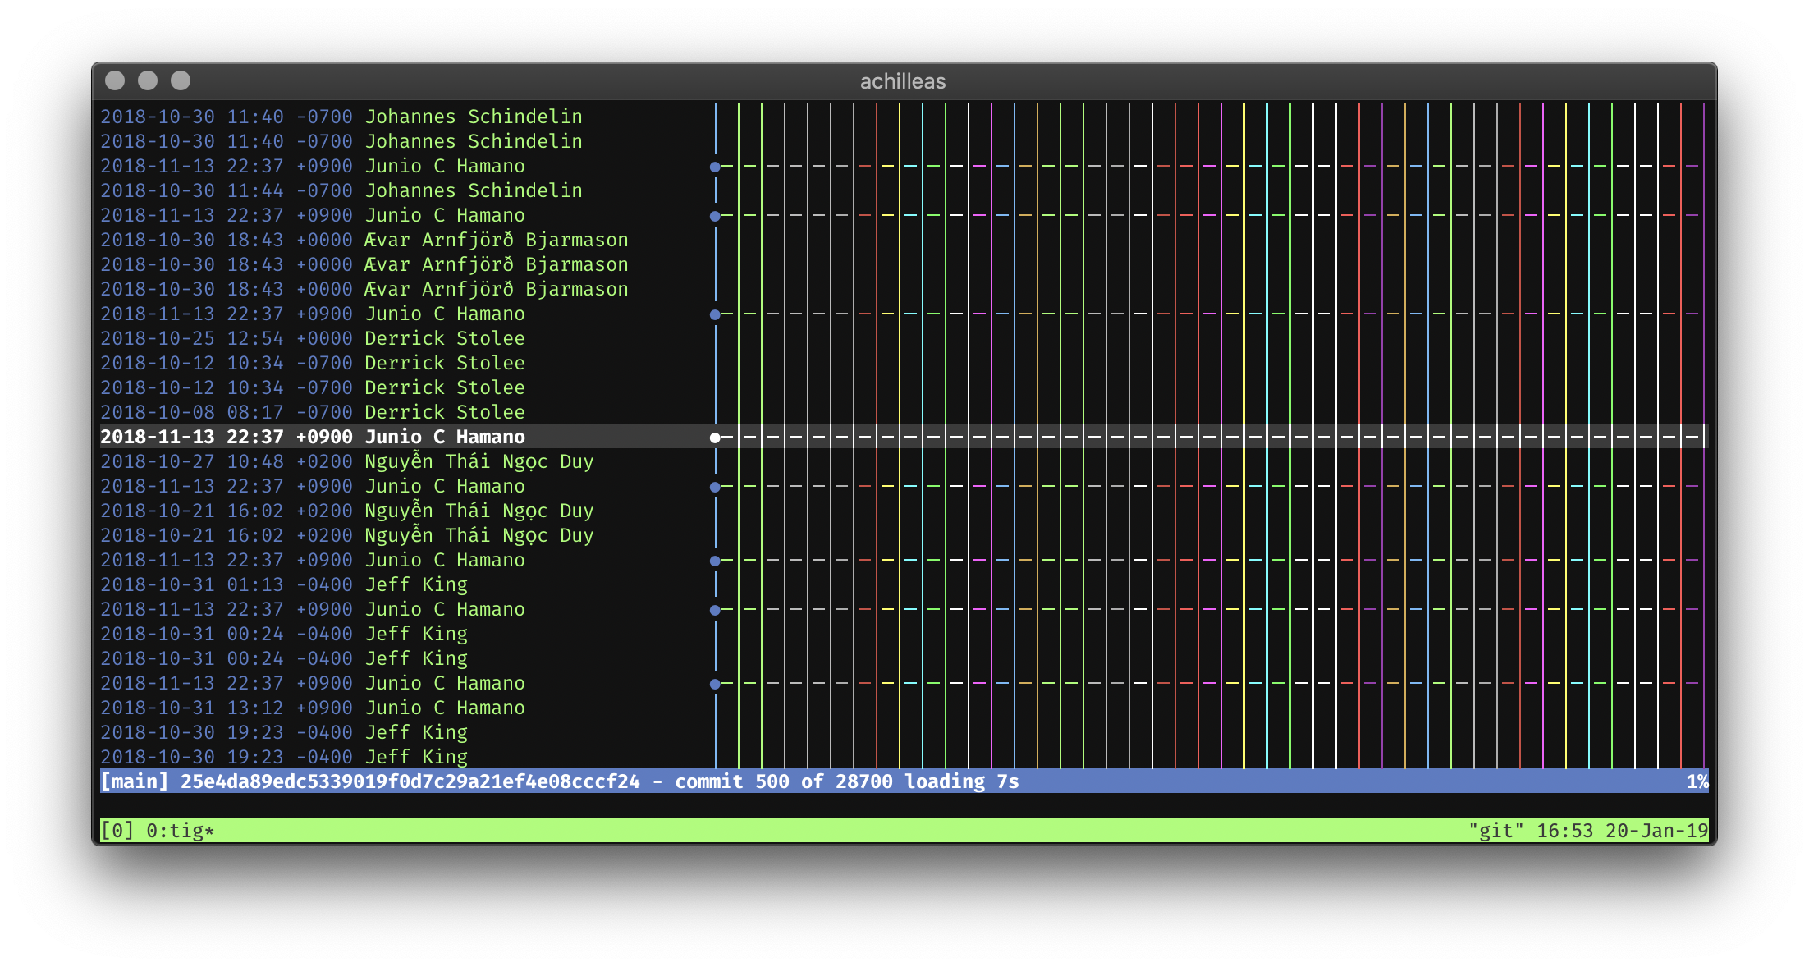Click the commit dot below Nguyễn Thái Ngọc Duy's entry
The image size is (1809, 967).
click(x=715, y=486)
